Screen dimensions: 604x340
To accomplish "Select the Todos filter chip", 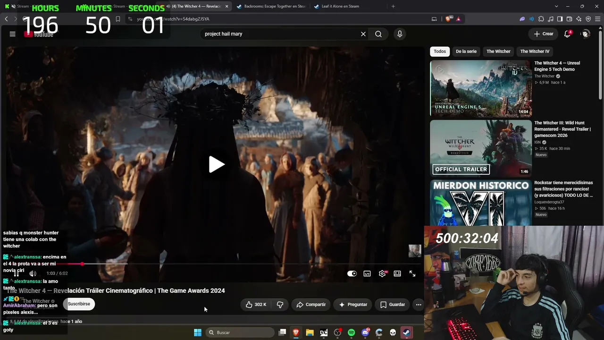I will click(440, 51).
